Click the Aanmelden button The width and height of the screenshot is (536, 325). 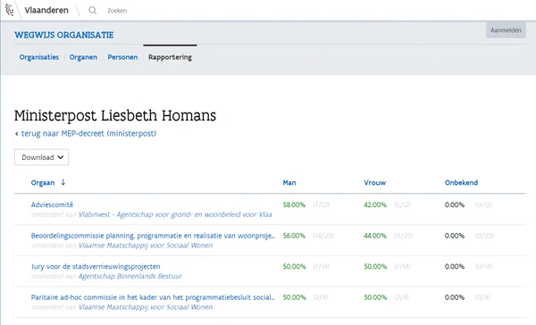click(x=506, y=30)
